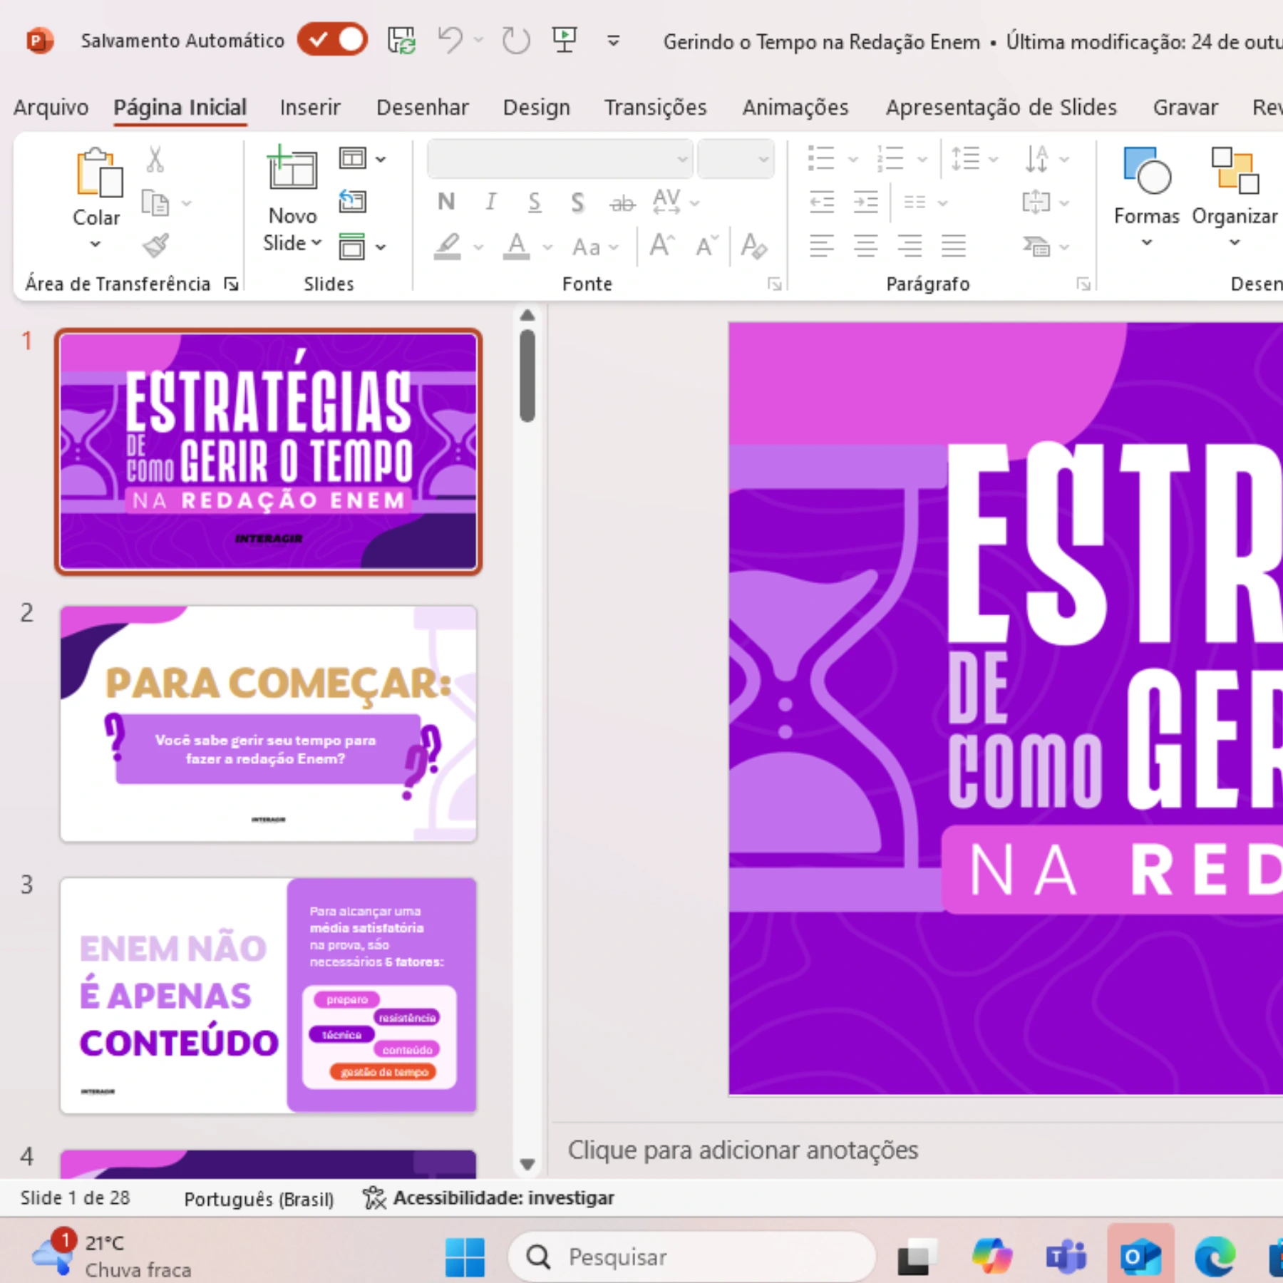This screenshot has width=1283, height=1283.
Task: Select the PARA COMEÇAR slide thumbnail
Action: click(268, 723)
